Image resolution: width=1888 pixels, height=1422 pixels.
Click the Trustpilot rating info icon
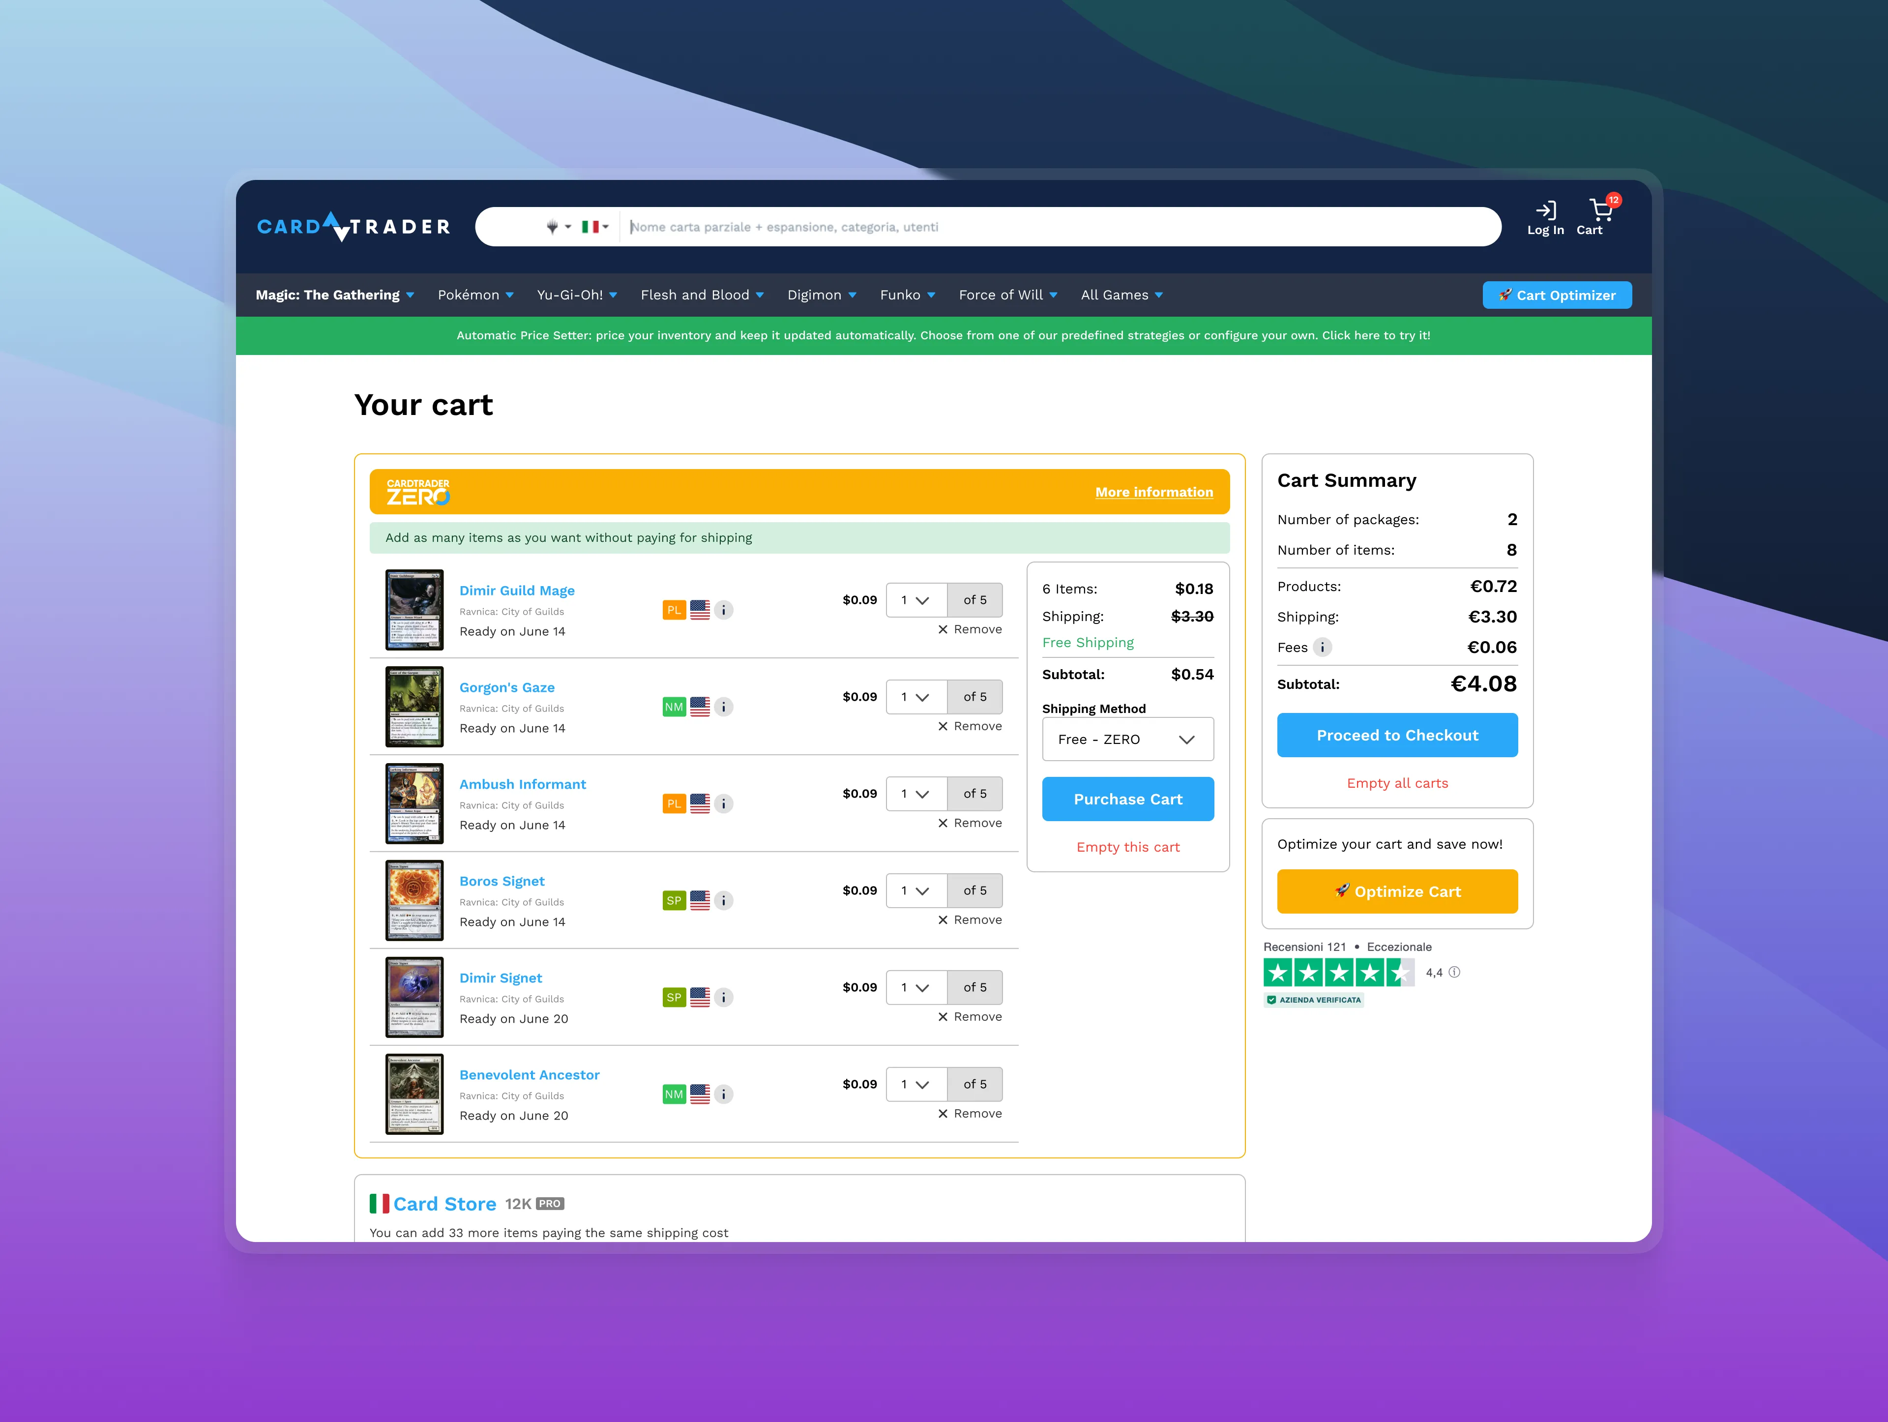(x=1454, y=972)
